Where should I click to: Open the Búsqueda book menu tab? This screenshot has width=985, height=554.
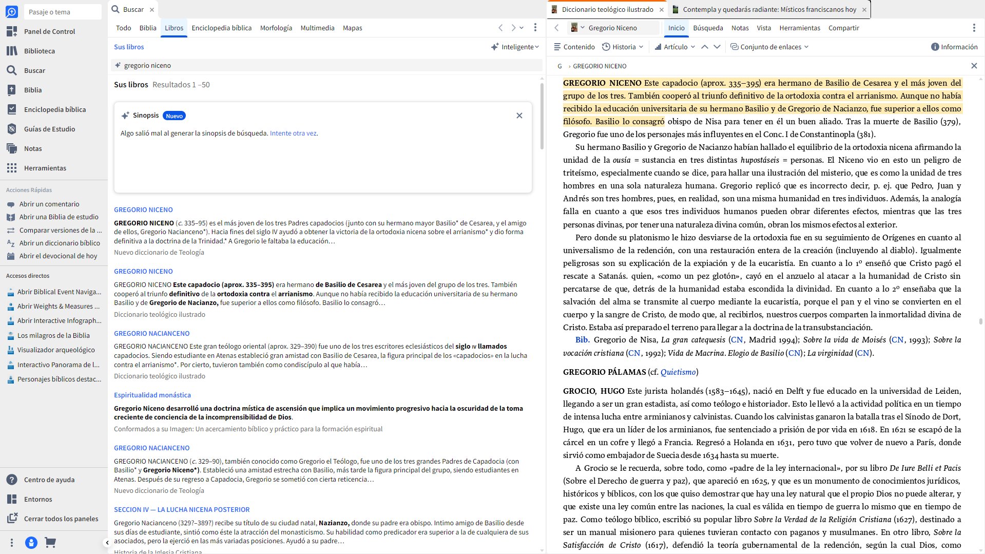[x=708, y=28]
